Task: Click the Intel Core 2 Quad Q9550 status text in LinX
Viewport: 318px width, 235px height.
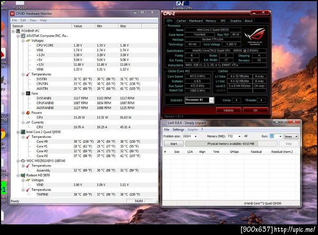Action: coord(263,203)
